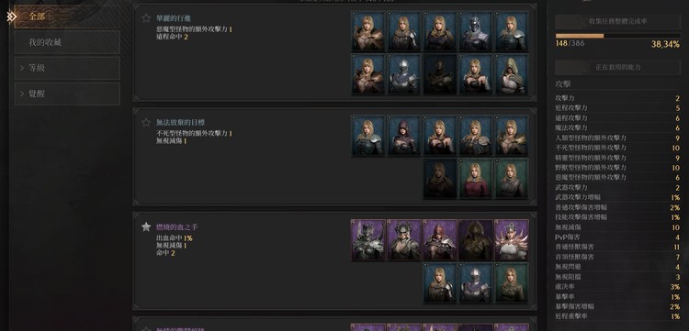
Task: Select the white feathered armor portrait in 燃燒的血之手
Action: tap(512, 240)
